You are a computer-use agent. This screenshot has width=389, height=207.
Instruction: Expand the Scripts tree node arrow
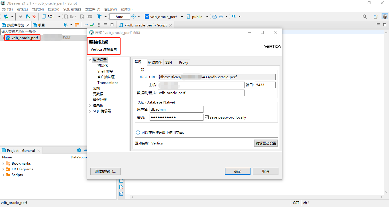coord(3,175)
